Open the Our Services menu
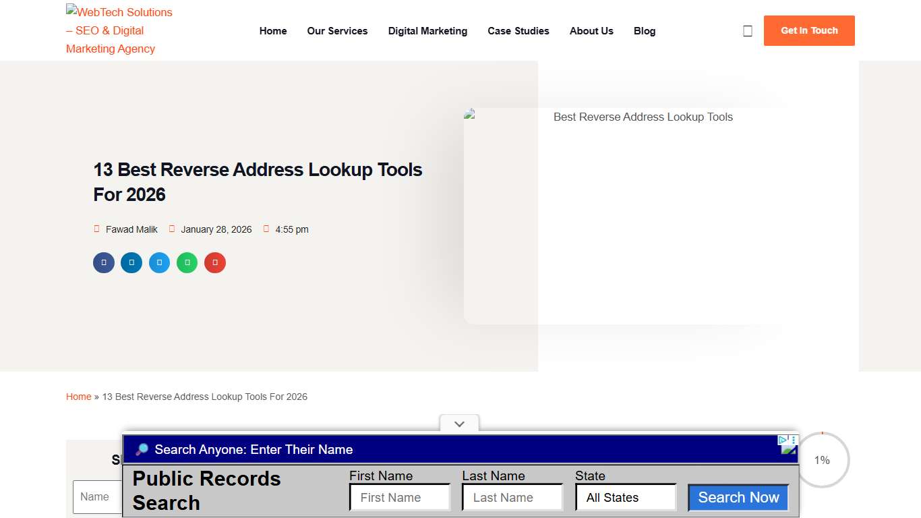This screenshot has width=921, height=518. [337, 30]
